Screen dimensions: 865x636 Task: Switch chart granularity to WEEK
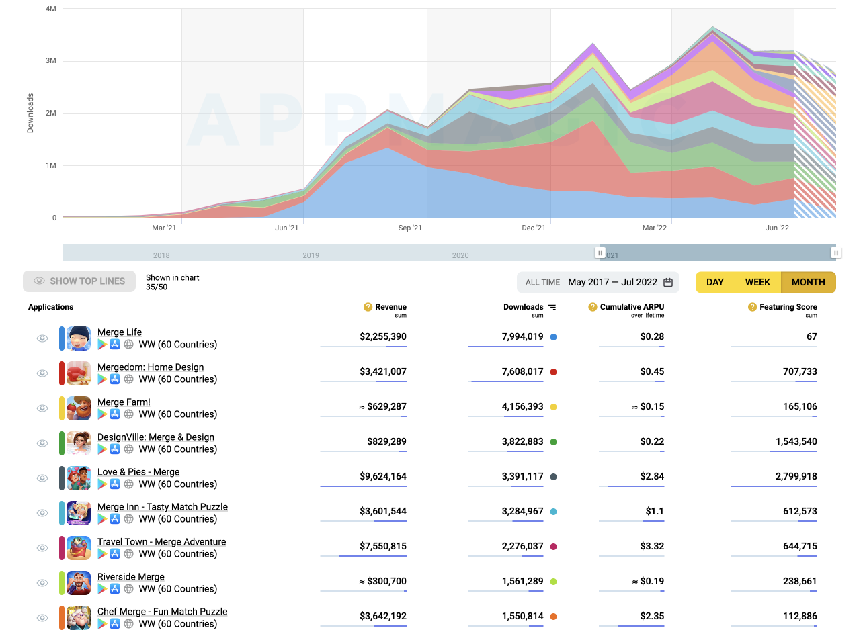[x=757, y=282]
